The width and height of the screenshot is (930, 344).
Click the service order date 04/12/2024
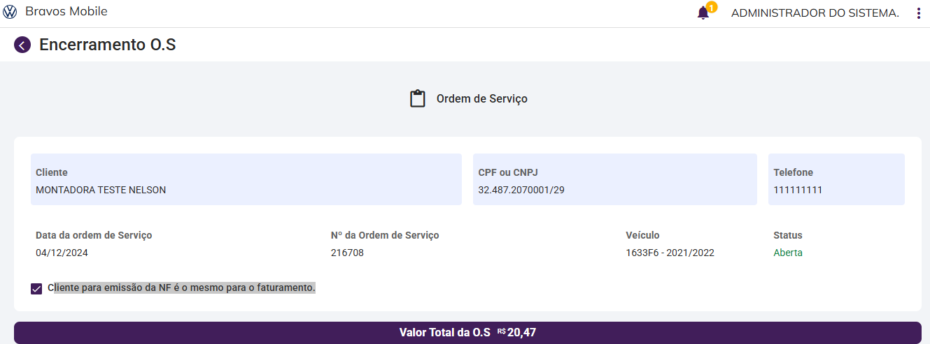point(62,253)
